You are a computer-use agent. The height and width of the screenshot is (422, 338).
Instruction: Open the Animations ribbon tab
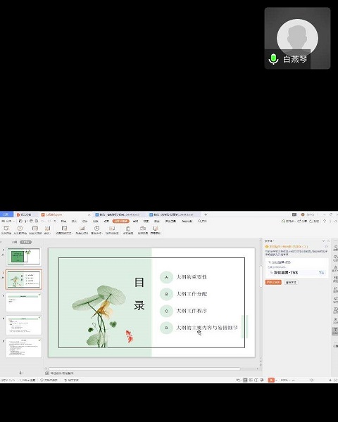coord(106,221)
